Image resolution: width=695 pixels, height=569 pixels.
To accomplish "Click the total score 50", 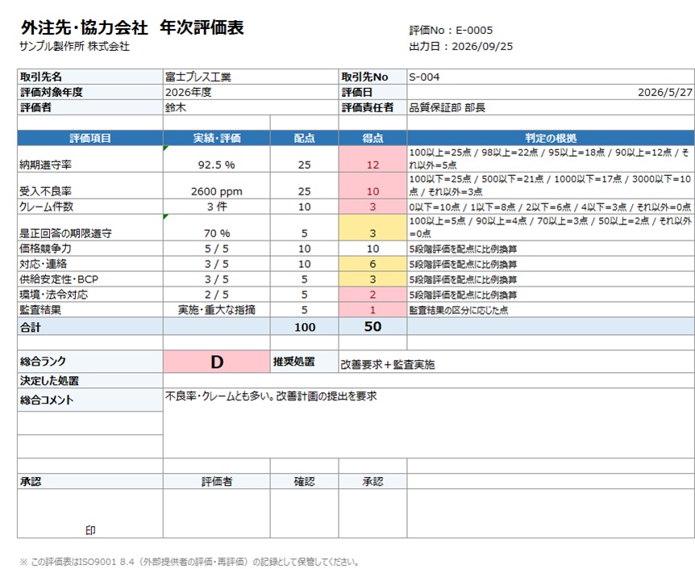I will [372, 327].
